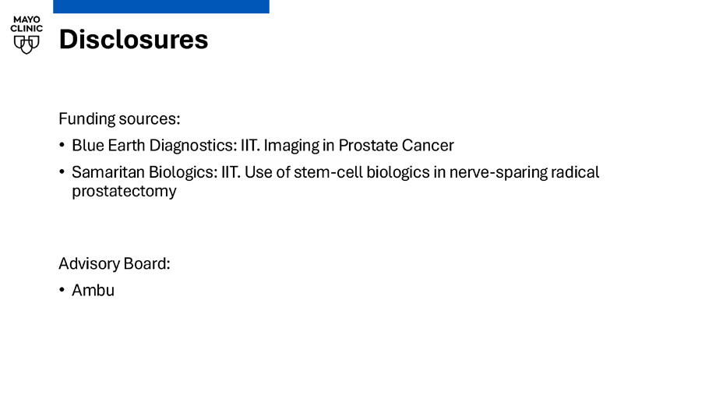
Task: Select the Disclosures slide title
Action: pos(133,40)
